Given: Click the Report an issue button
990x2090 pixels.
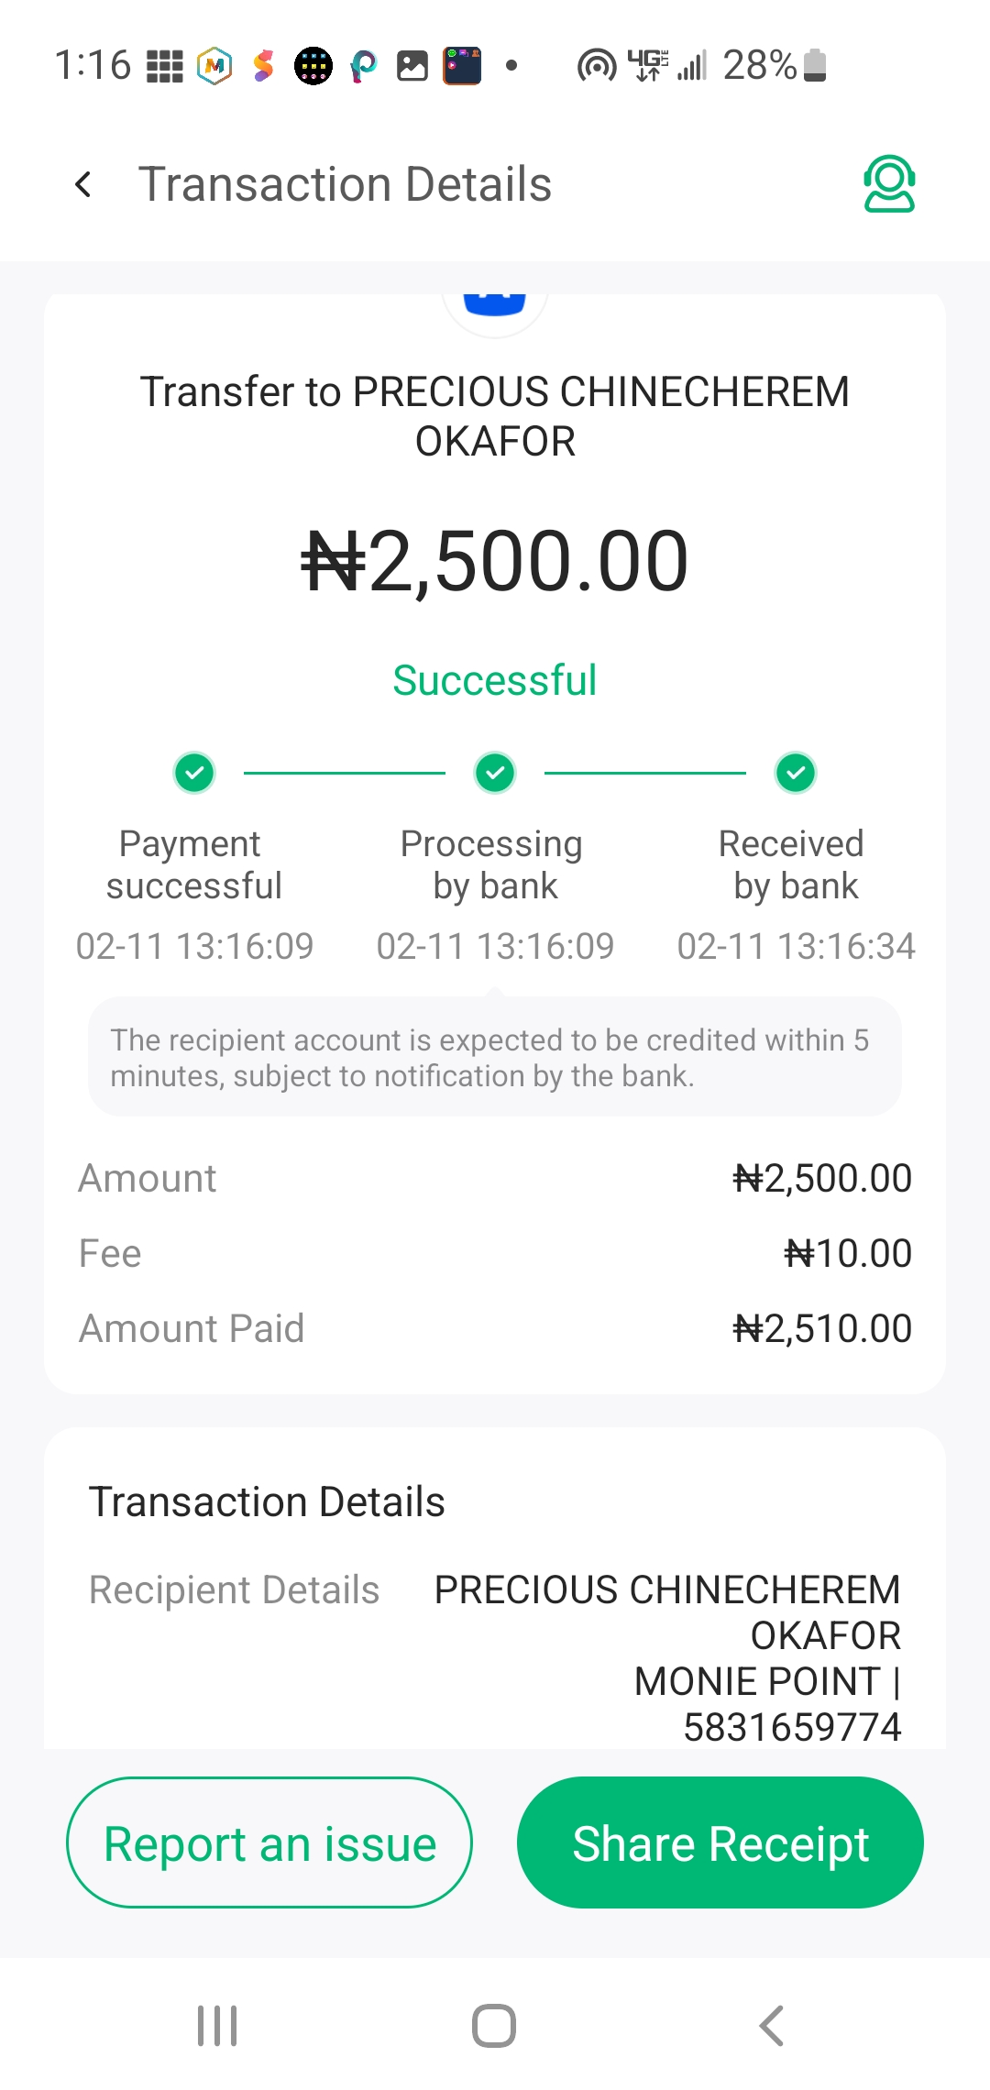Looking at the screenshot, I should [x=269, y=1843].
